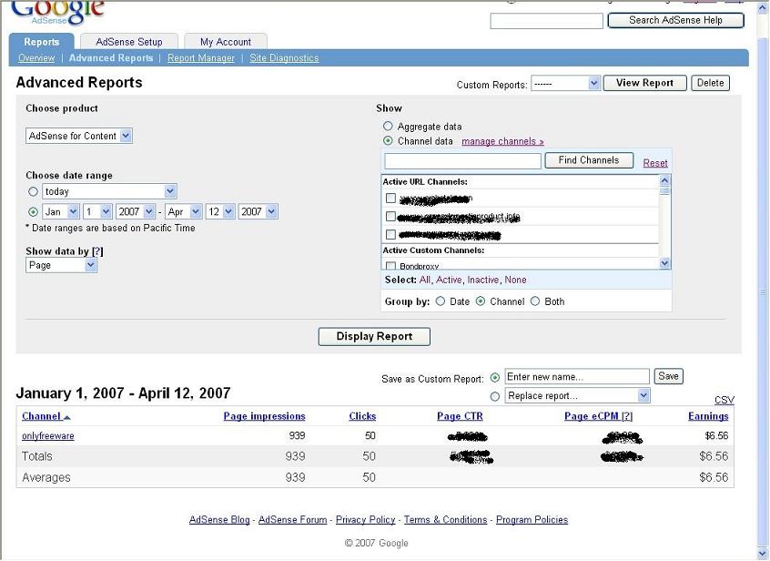Focus the AdSense Help search field

point(547,21)
